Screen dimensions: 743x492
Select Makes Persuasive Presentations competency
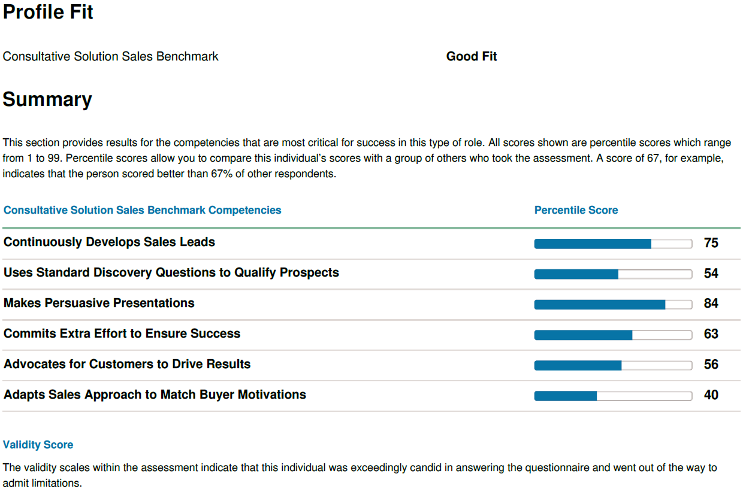pos(99,303)
